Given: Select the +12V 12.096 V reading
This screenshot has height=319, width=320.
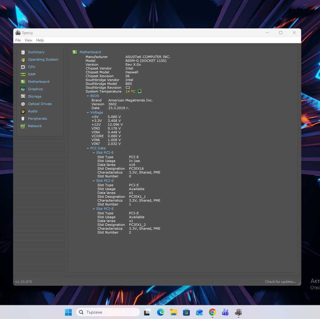Looking at the screenshot, I should click(x=115, y=124).
